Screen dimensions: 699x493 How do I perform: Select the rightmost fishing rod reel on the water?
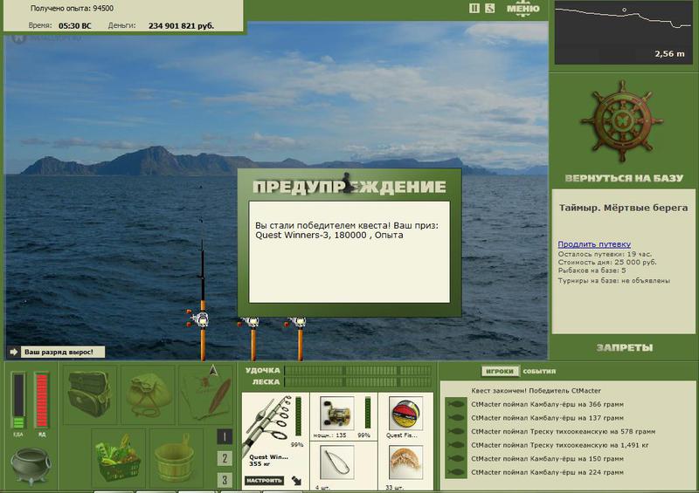click(x=298, y=322)
